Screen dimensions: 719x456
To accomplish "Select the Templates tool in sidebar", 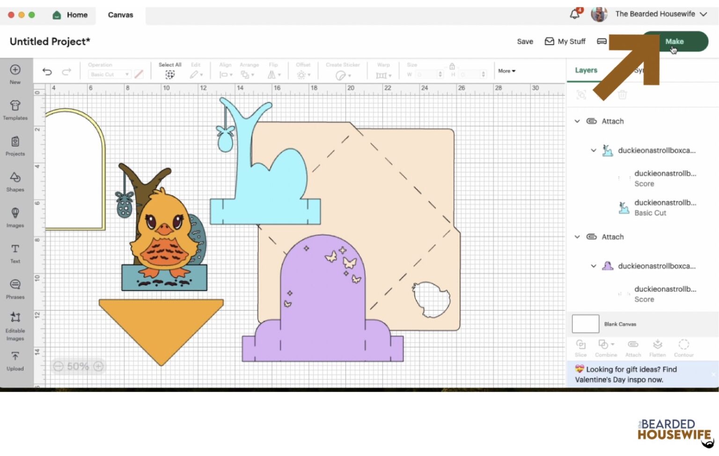I will tap(15, 109).
